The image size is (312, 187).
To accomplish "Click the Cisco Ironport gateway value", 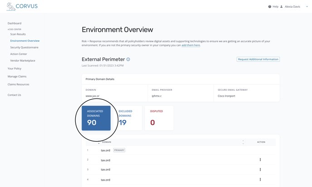I will coord(226,96).
